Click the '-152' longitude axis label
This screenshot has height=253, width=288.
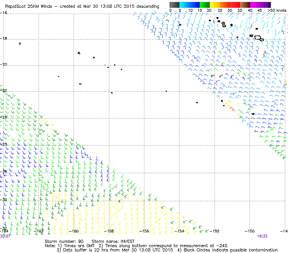click(214, 231)
